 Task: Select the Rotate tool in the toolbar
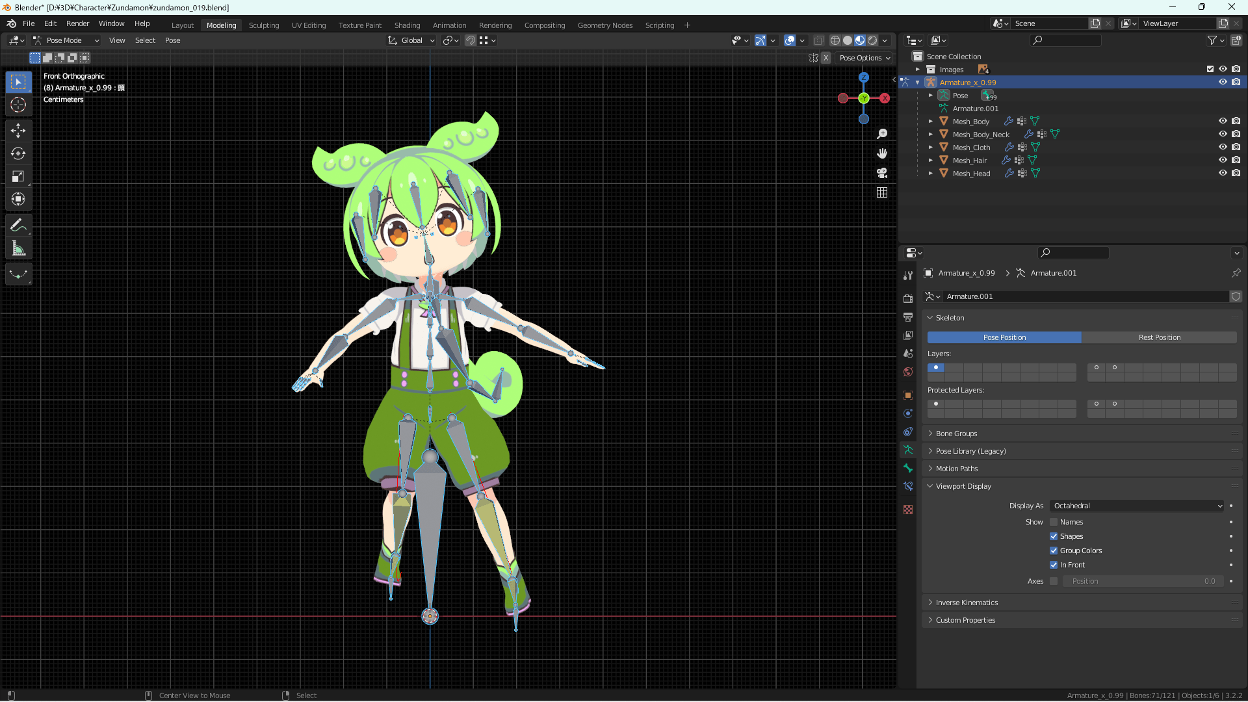18,153
